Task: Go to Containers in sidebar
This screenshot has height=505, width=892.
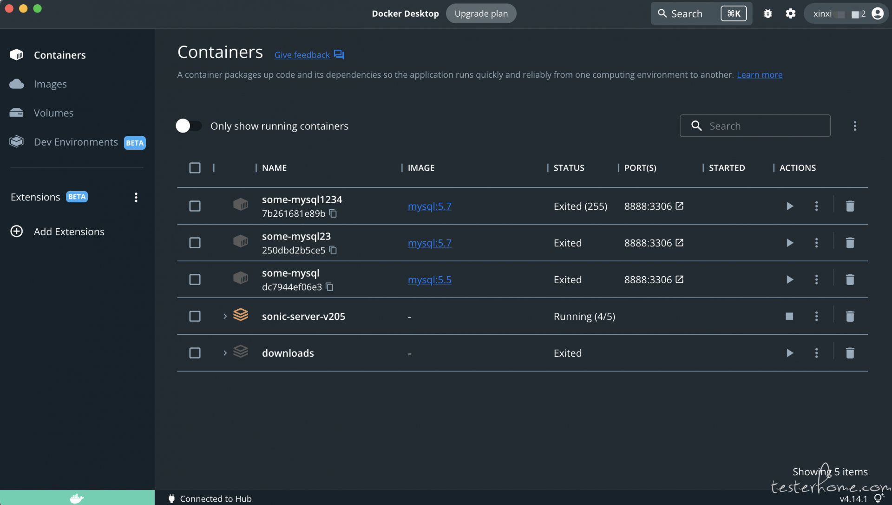Action: tap(59, 55)
